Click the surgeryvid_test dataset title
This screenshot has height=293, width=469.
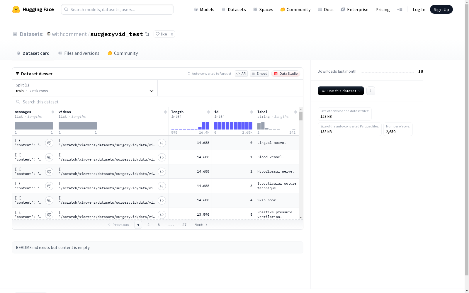117,34
